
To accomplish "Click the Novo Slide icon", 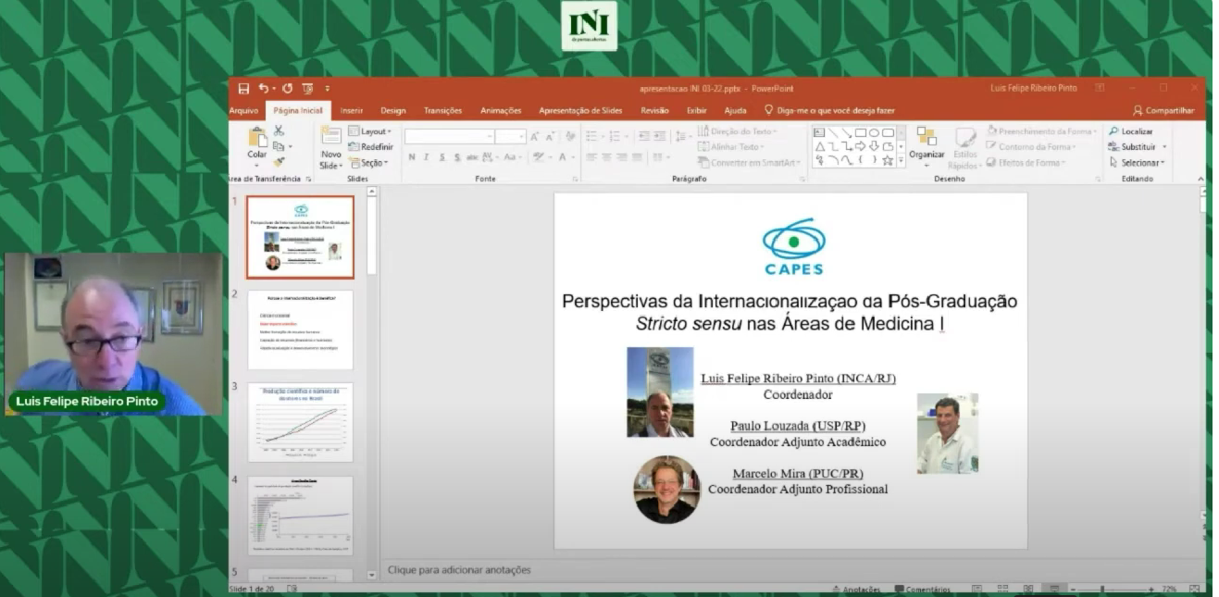I will coord(330,137).
